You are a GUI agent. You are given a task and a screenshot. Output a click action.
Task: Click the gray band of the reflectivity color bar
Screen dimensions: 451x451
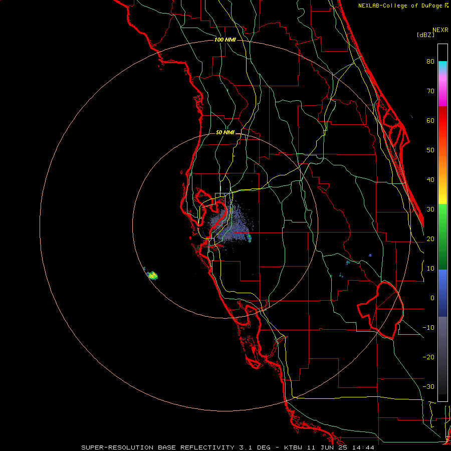(x=442, y=355)
